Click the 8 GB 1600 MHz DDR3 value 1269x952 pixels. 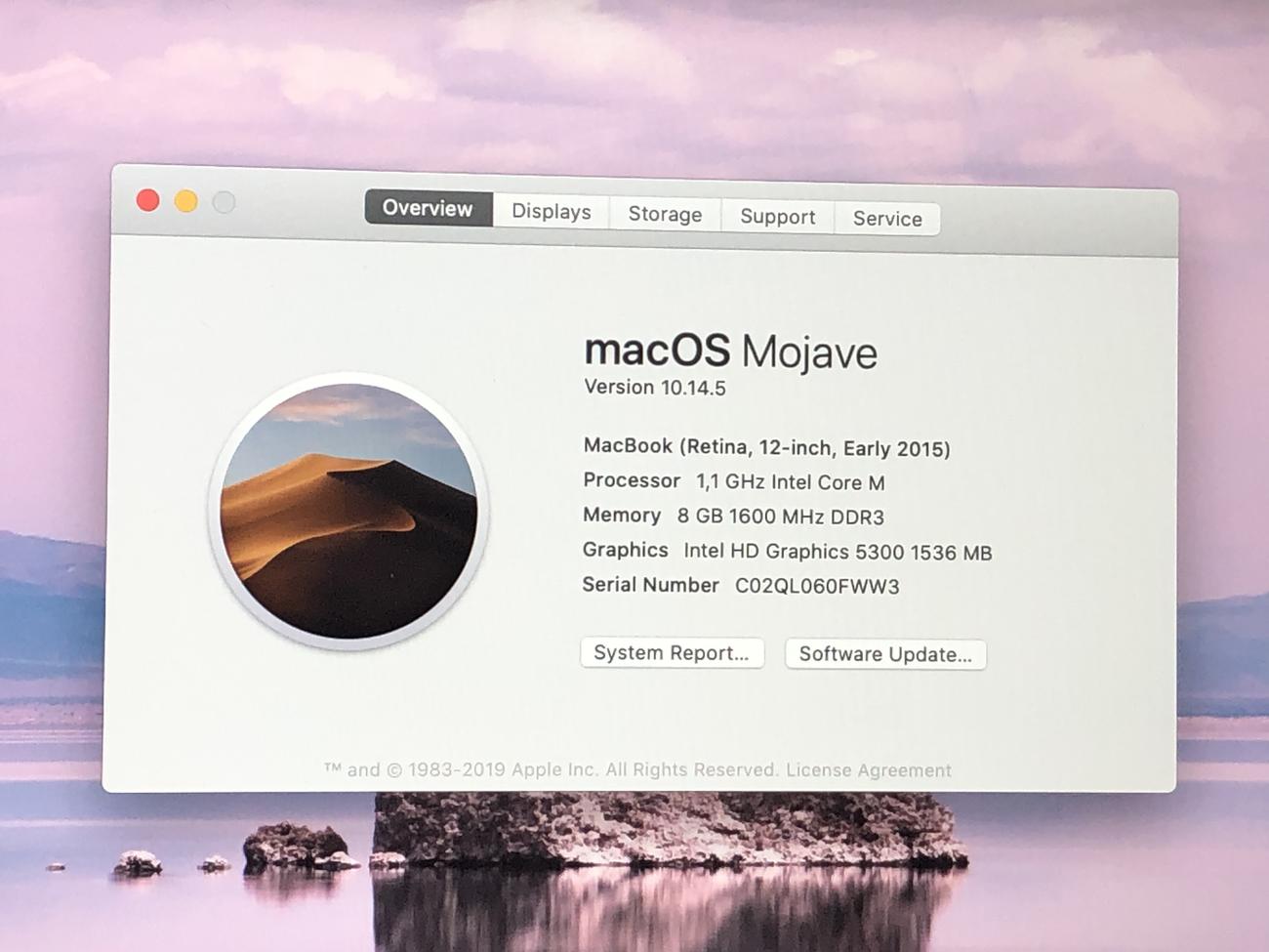pyautogui.click(x=781, y=517)
